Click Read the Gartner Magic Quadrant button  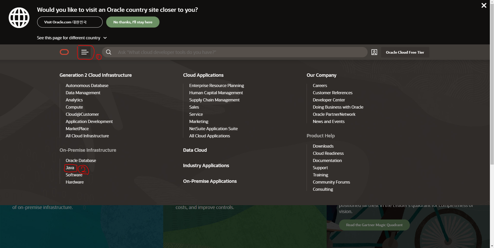[x=374, y=225]
